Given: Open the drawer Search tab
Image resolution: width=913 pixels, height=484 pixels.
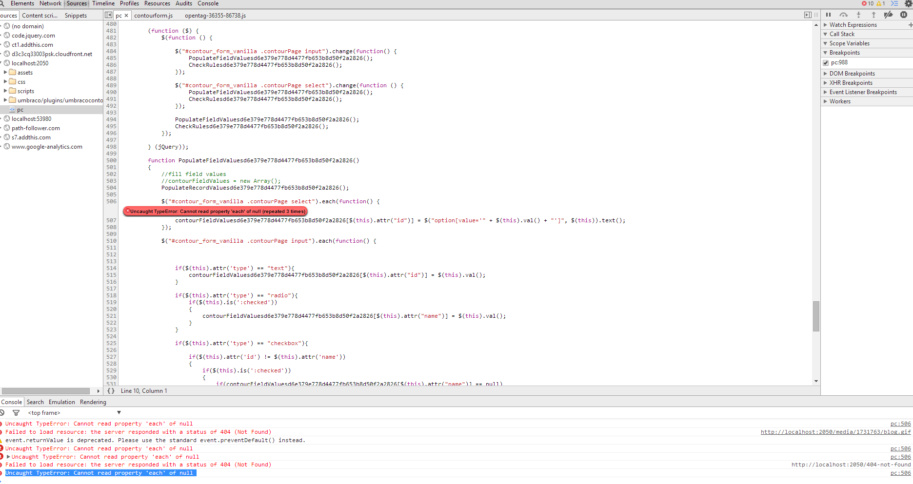Looking at the screenshot, I should click(35, 402).
